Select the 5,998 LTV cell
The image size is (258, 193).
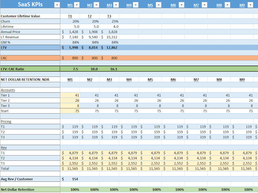coord(70,48)
